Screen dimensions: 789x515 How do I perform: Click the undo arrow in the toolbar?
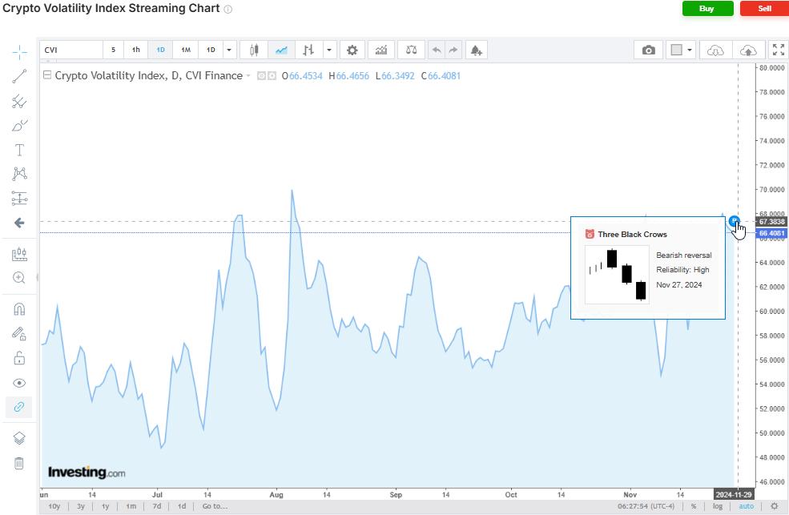(x=437, y=50)
